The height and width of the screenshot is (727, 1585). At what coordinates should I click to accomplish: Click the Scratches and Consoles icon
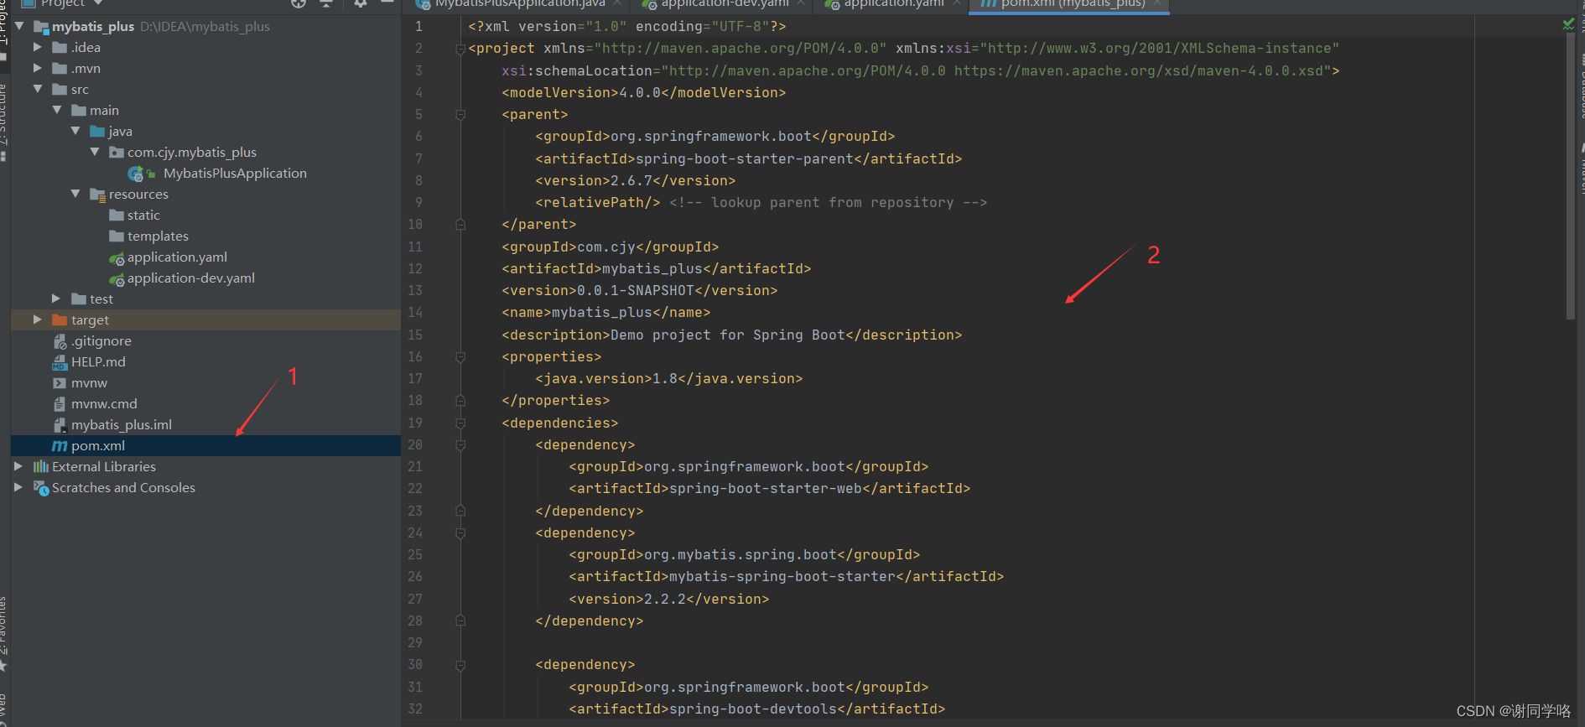click(40, 488)
